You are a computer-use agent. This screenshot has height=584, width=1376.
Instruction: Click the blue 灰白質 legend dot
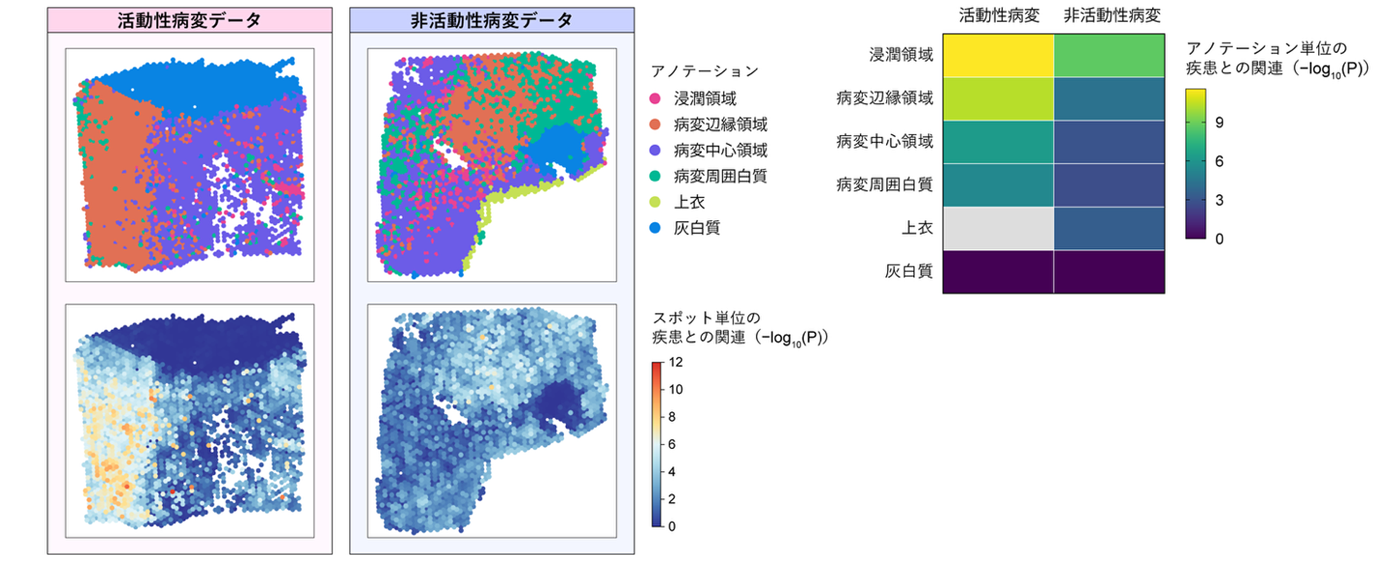(655, 228)
